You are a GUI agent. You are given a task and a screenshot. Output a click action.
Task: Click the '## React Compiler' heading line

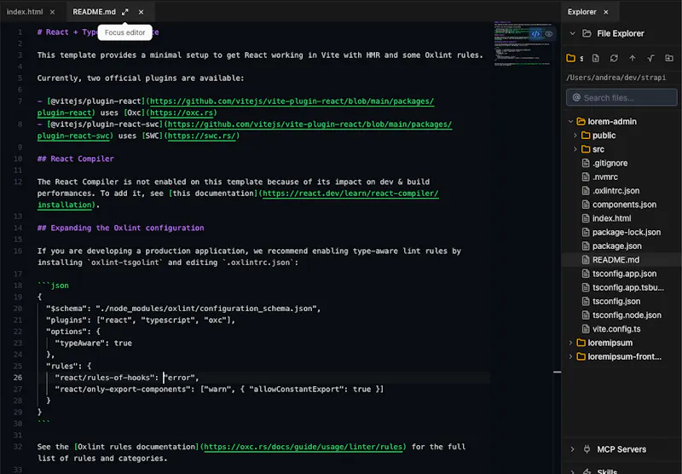(x=75, y=159)
